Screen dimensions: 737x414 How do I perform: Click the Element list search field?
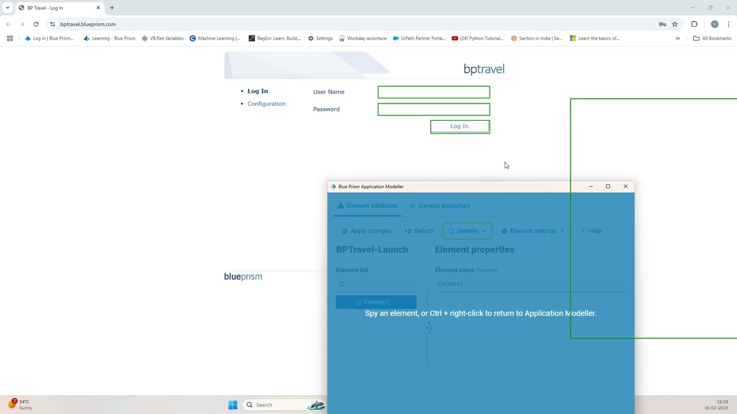[377, 284]
